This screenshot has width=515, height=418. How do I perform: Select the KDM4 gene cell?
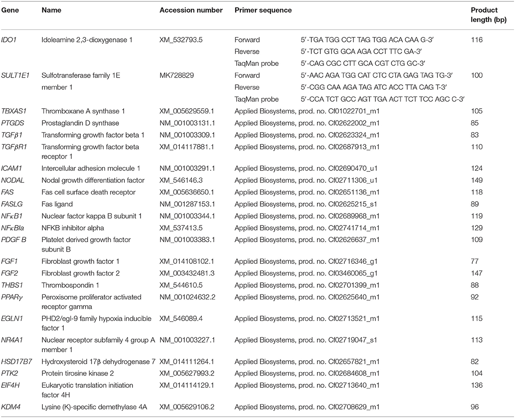click(10, 407)
